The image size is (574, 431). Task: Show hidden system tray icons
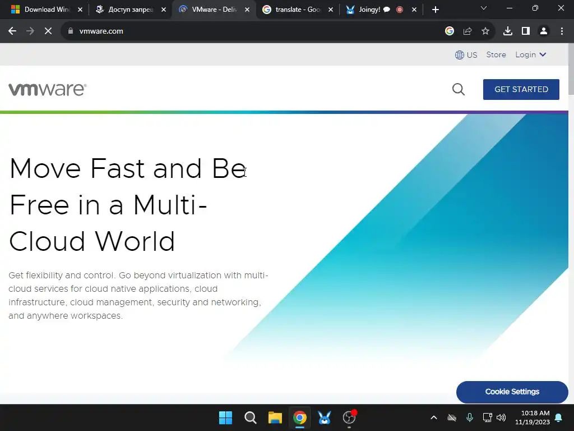tap(434, 418)
